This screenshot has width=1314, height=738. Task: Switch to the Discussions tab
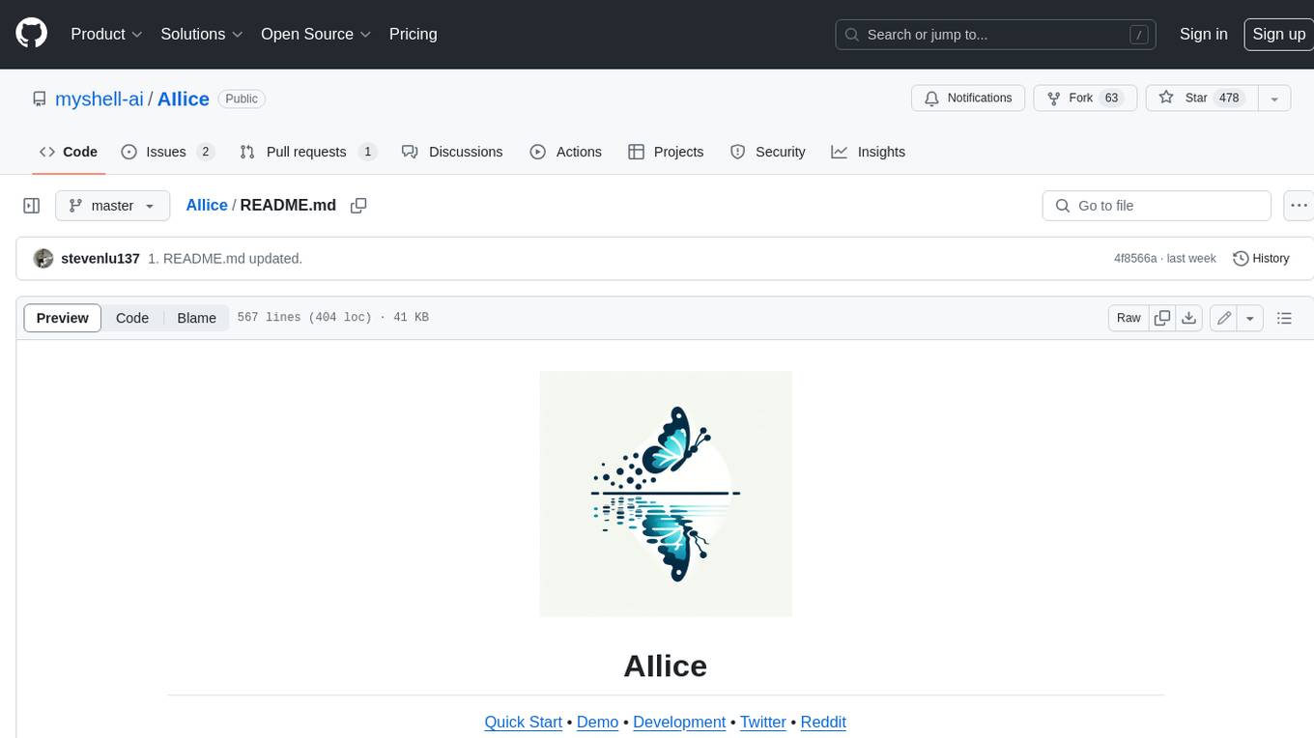(x=452, y=152)
